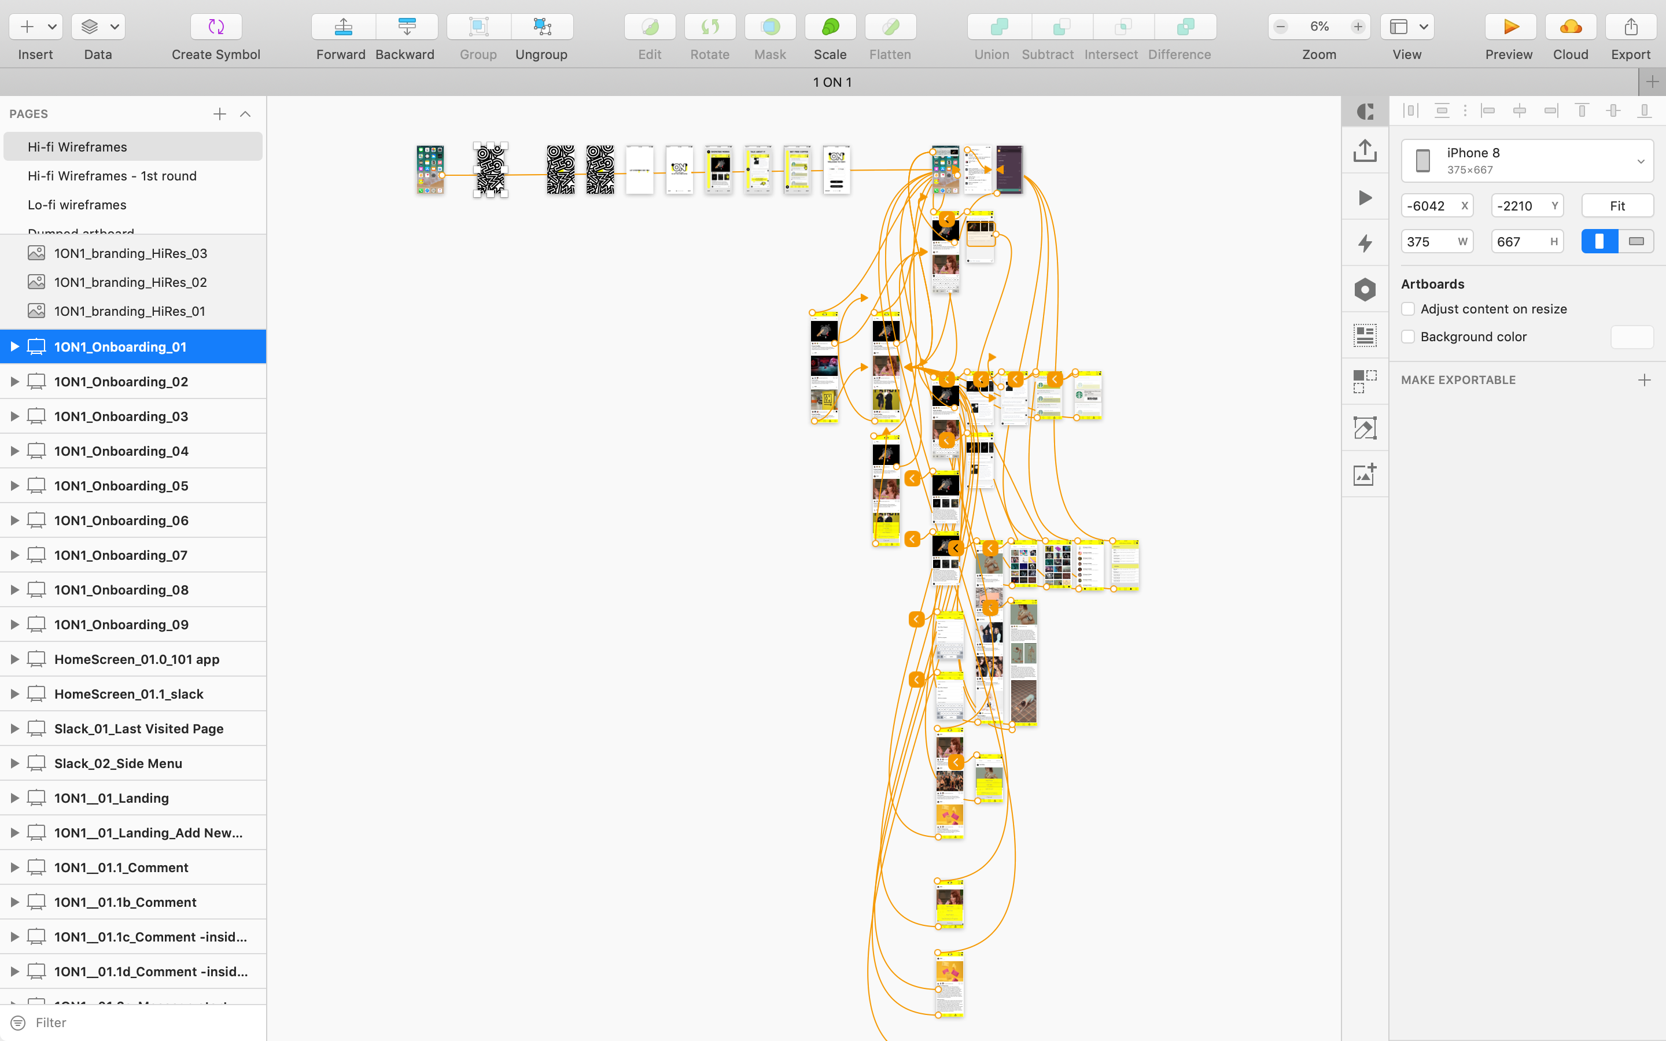Viewport: 1666px width, 1041px height.
Task: Click the Create Symbol toolbar icon
Action: tap(215, 27)
